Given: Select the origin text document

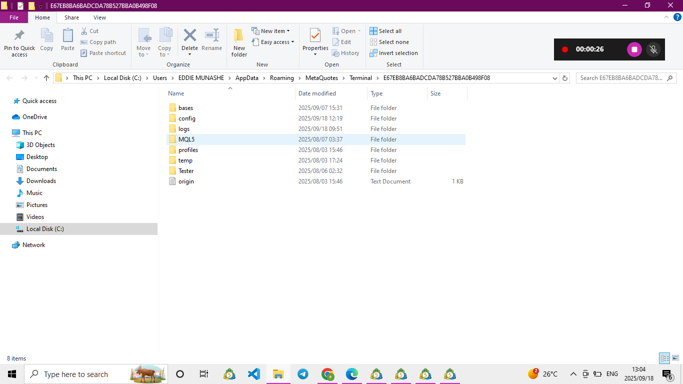Looking at the screenshot, I should coord(316,181).
